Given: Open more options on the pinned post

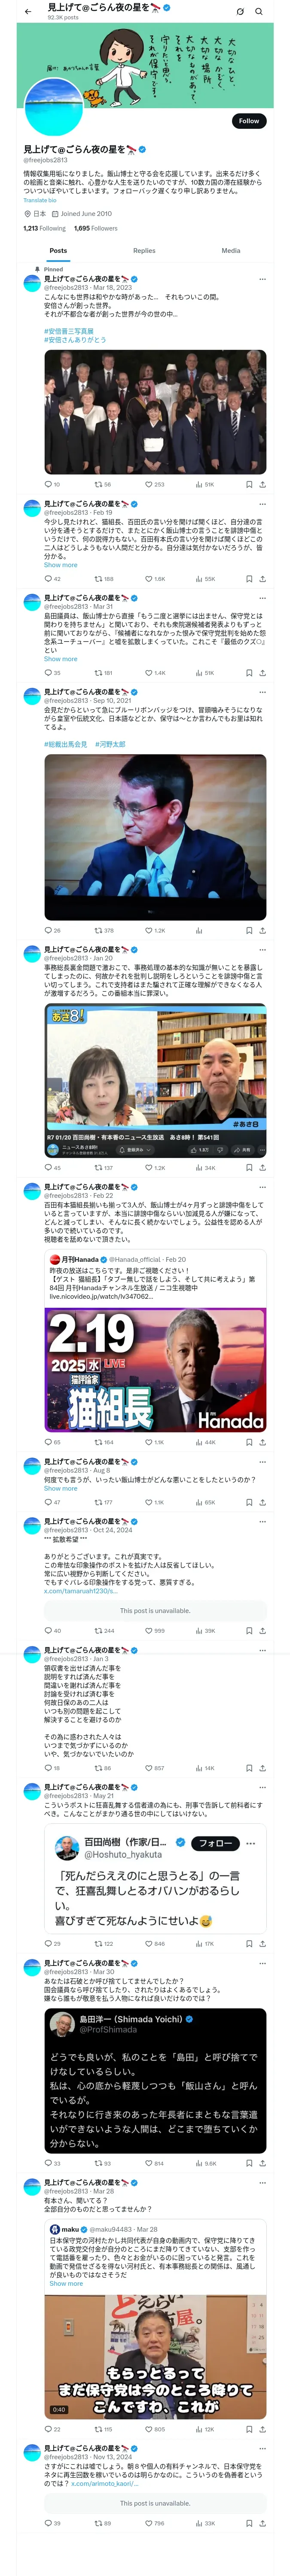Looking at the screenshot, I should pyautogui.click(x=262, y=279).
